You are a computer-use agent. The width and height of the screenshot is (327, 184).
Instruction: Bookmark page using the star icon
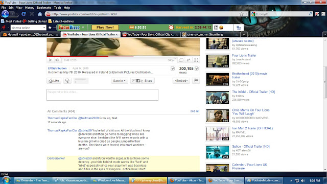(x=242, y=14)
